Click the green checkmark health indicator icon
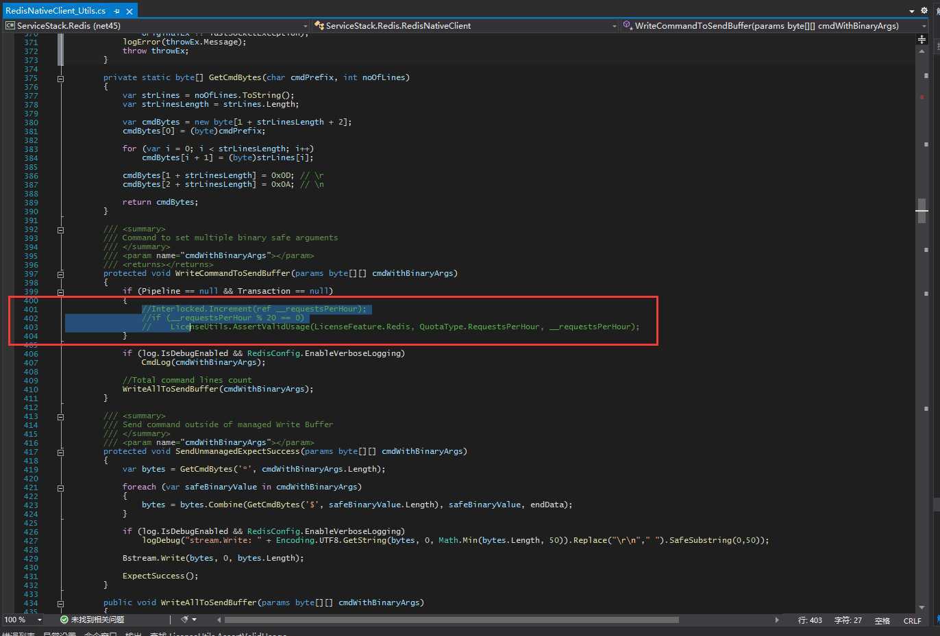The width and height of the screenshot is (940, 636). click(x=64, y=620)
